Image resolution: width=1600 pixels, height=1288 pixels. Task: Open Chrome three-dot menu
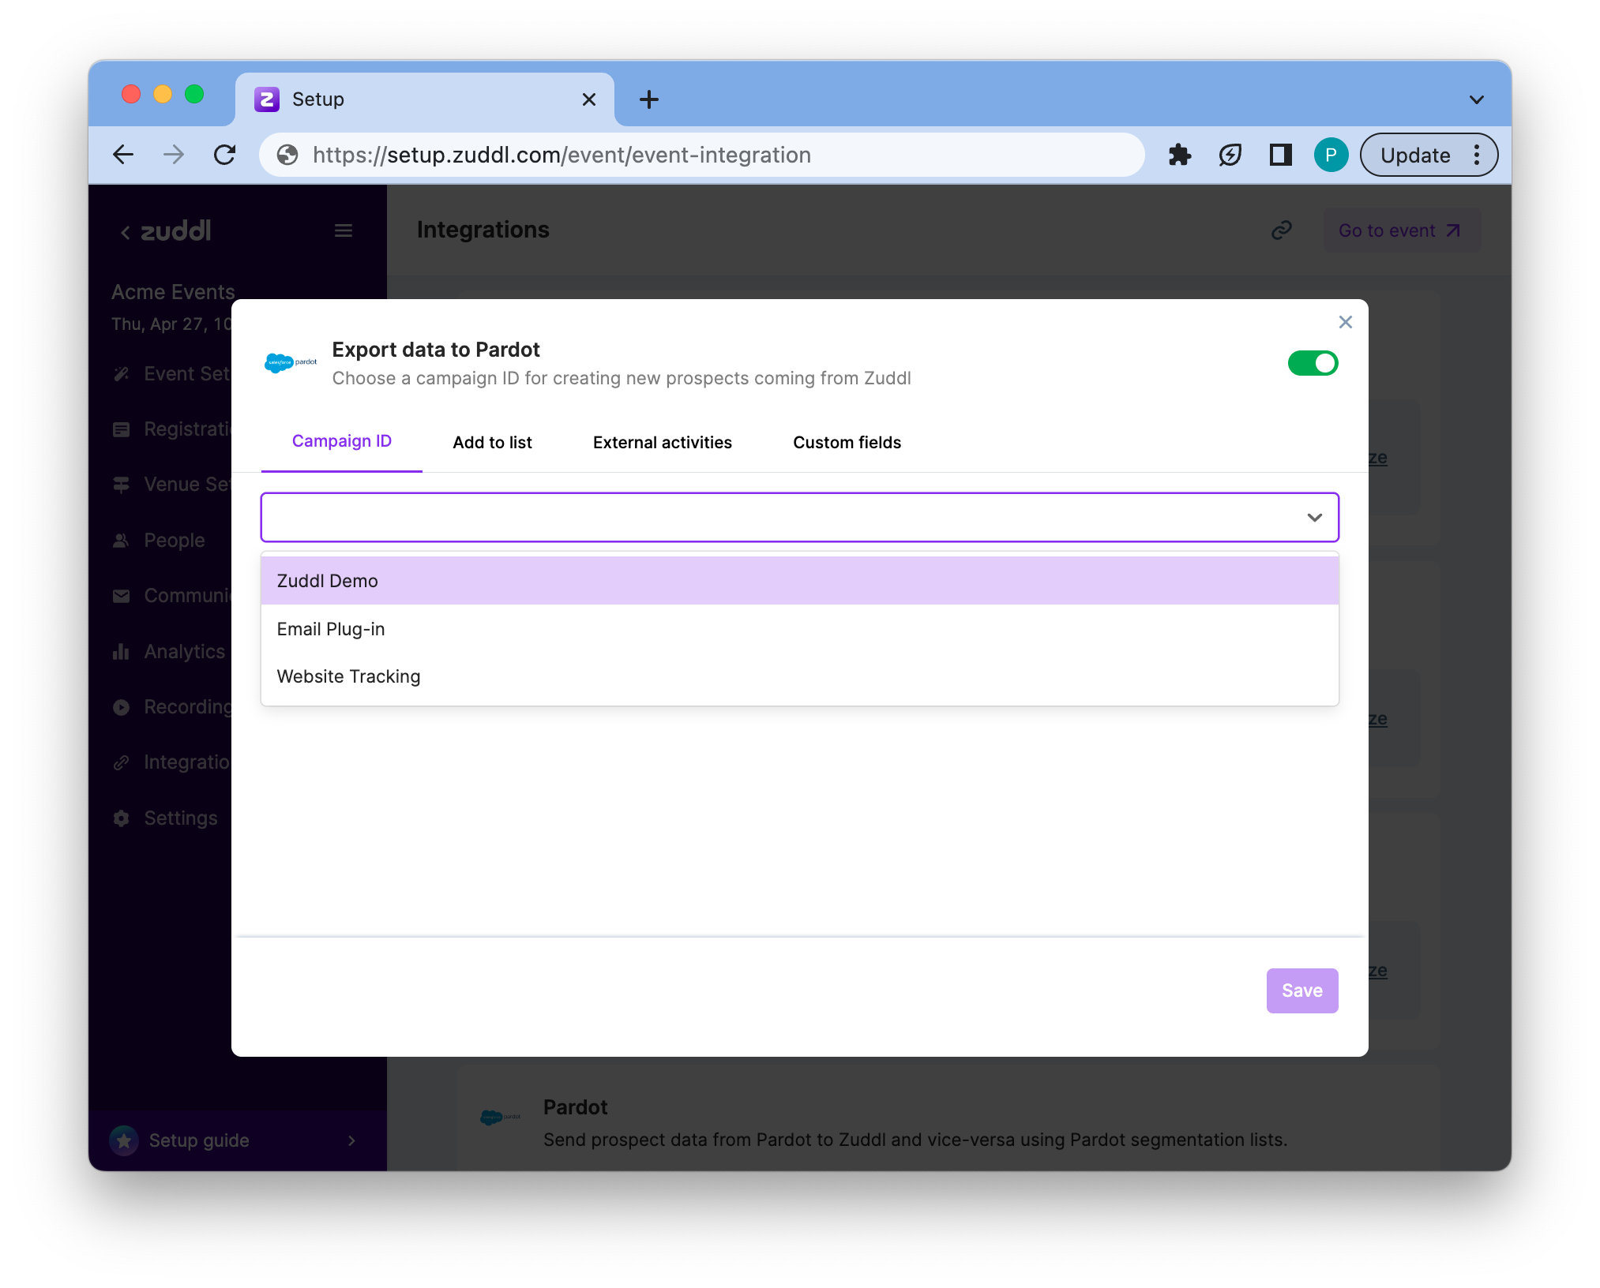pyautogui.click(x=1477, y=155)
